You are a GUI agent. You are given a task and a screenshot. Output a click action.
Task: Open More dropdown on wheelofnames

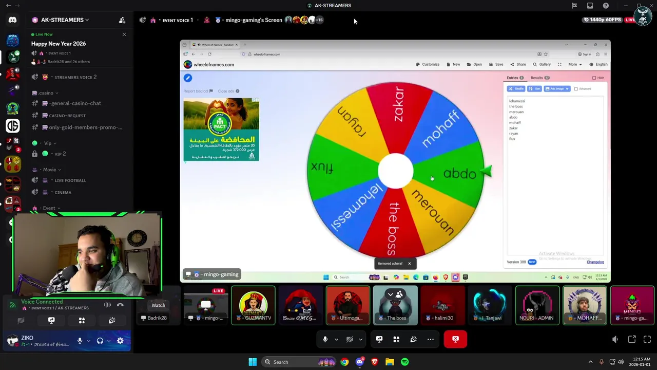coord(575,65)
